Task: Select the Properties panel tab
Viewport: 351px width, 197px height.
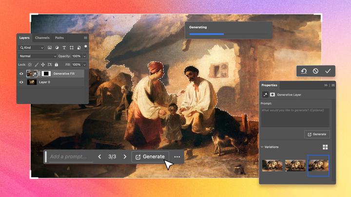Action: 269,85
